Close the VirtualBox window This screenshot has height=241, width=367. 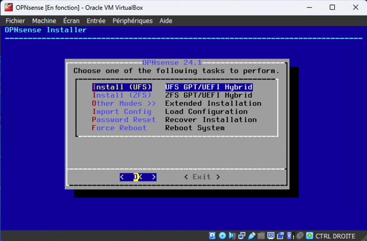pos(356,7)
